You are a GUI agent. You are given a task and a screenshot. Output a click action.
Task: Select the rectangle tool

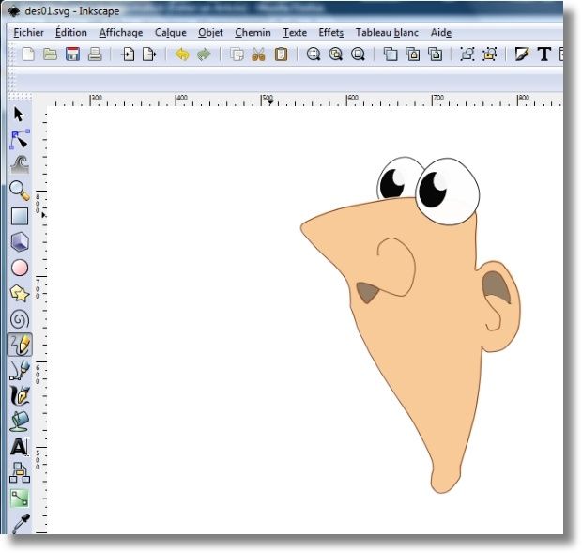point(20,216)
